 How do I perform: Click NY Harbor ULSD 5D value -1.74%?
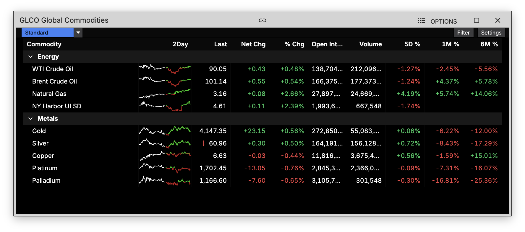pos(409,106)
